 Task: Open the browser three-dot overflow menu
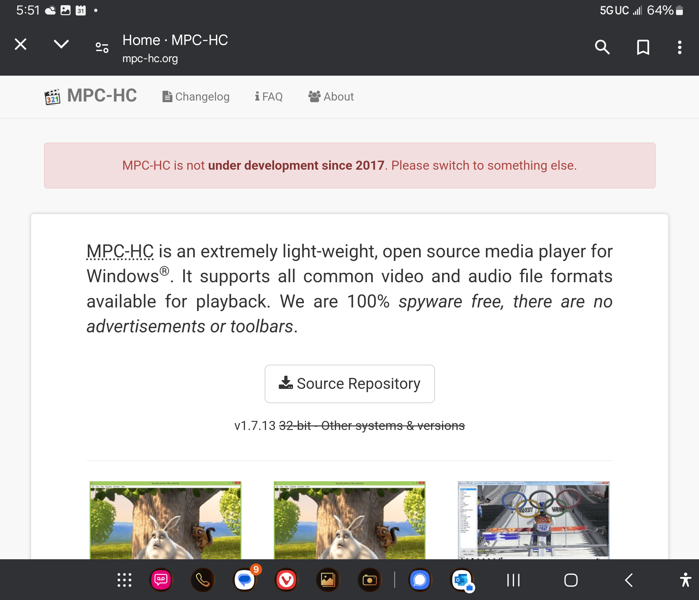click(x=679, y=47)
